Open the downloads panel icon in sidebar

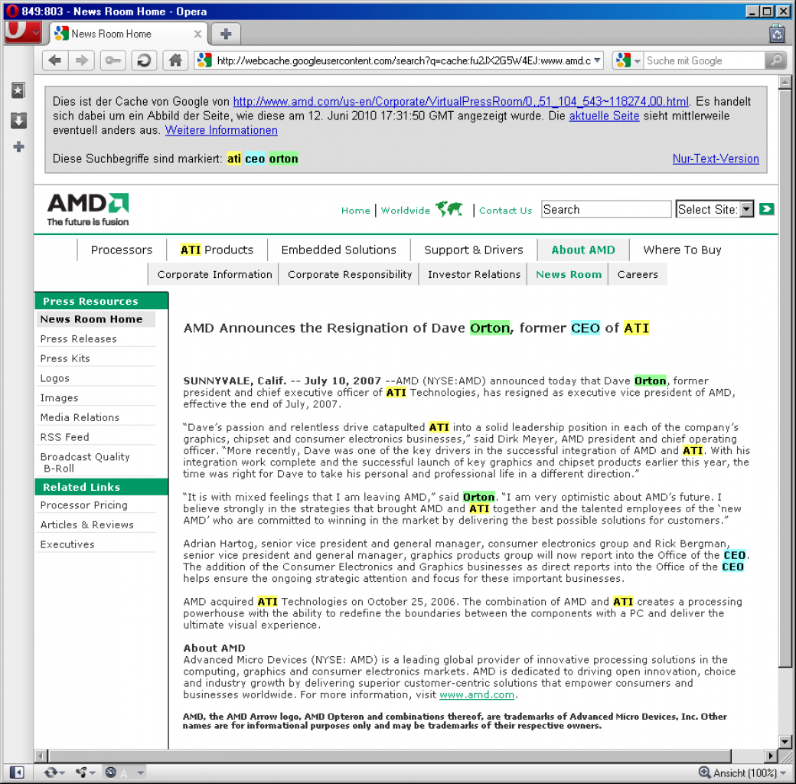pos(18,120)
